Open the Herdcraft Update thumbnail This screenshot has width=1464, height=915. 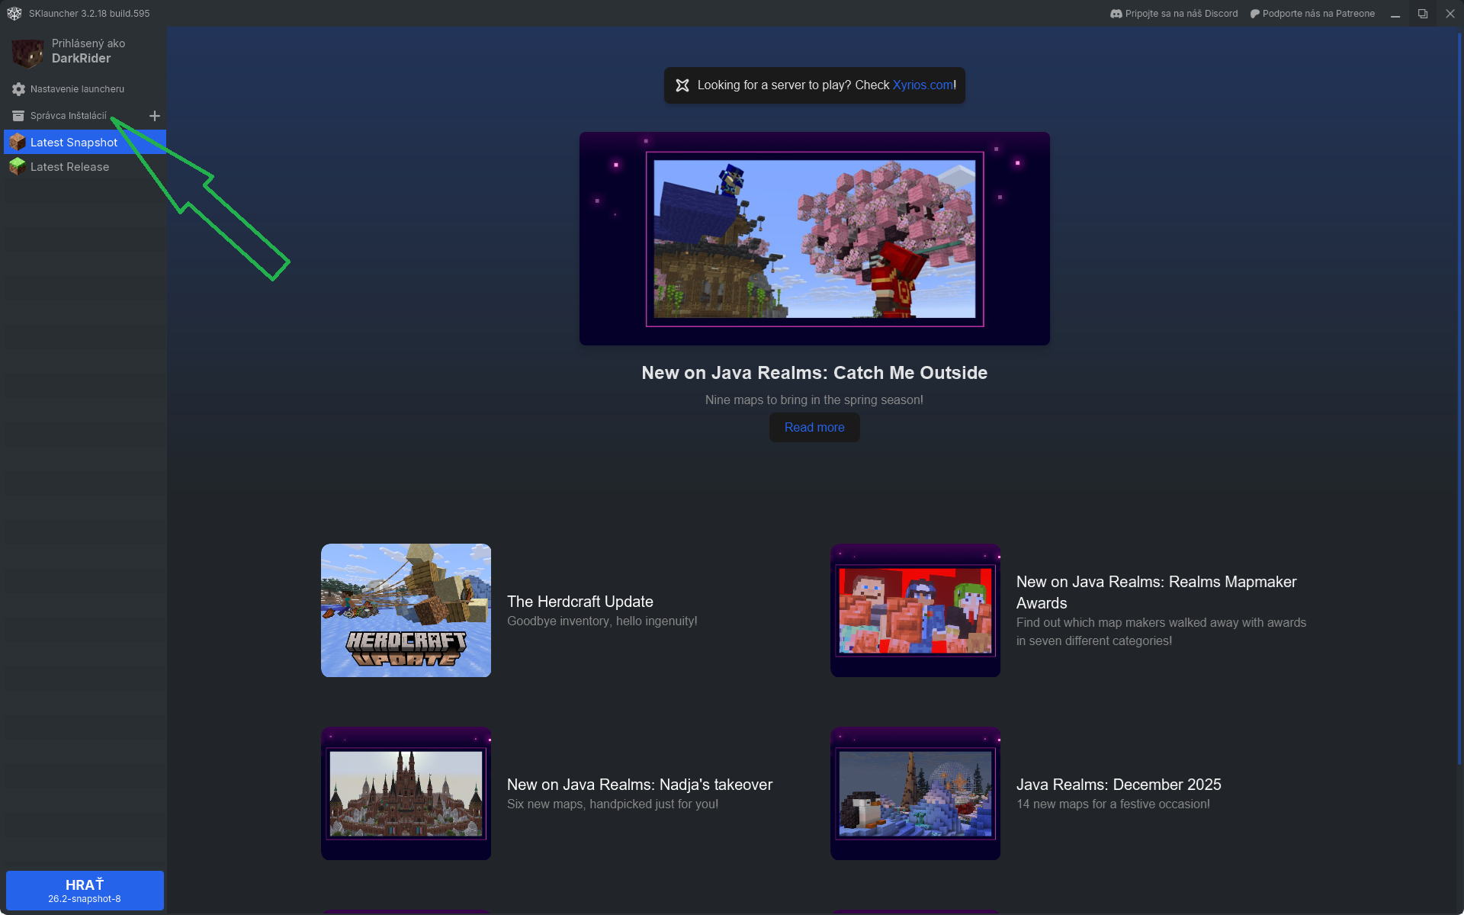pyautogui.click(x=406, y=610)
